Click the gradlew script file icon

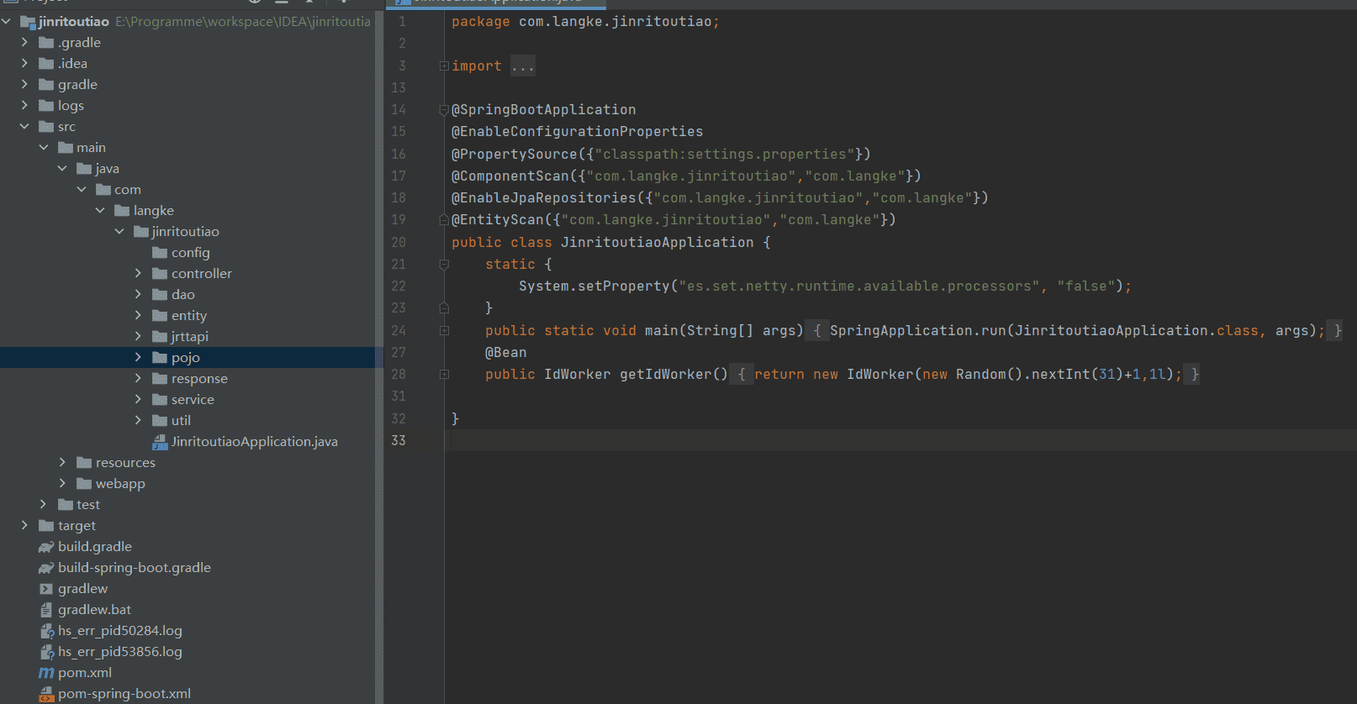tap(46, 589)
